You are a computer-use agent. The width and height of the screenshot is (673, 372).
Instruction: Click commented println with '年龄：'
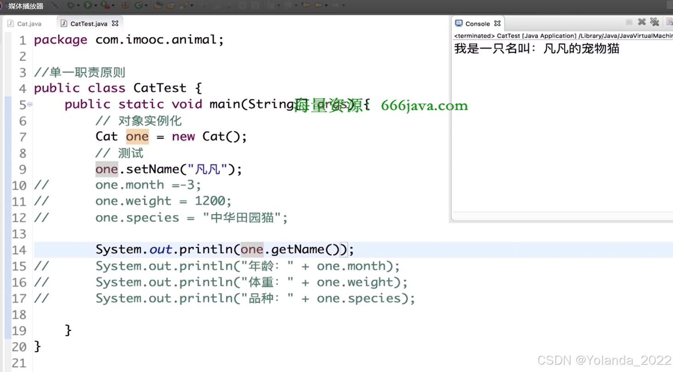pos(247,266)
